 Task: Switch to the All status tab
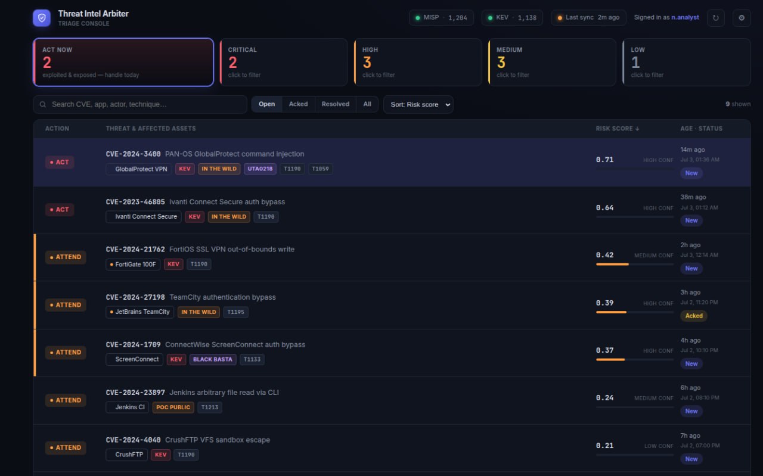(367, 104)
